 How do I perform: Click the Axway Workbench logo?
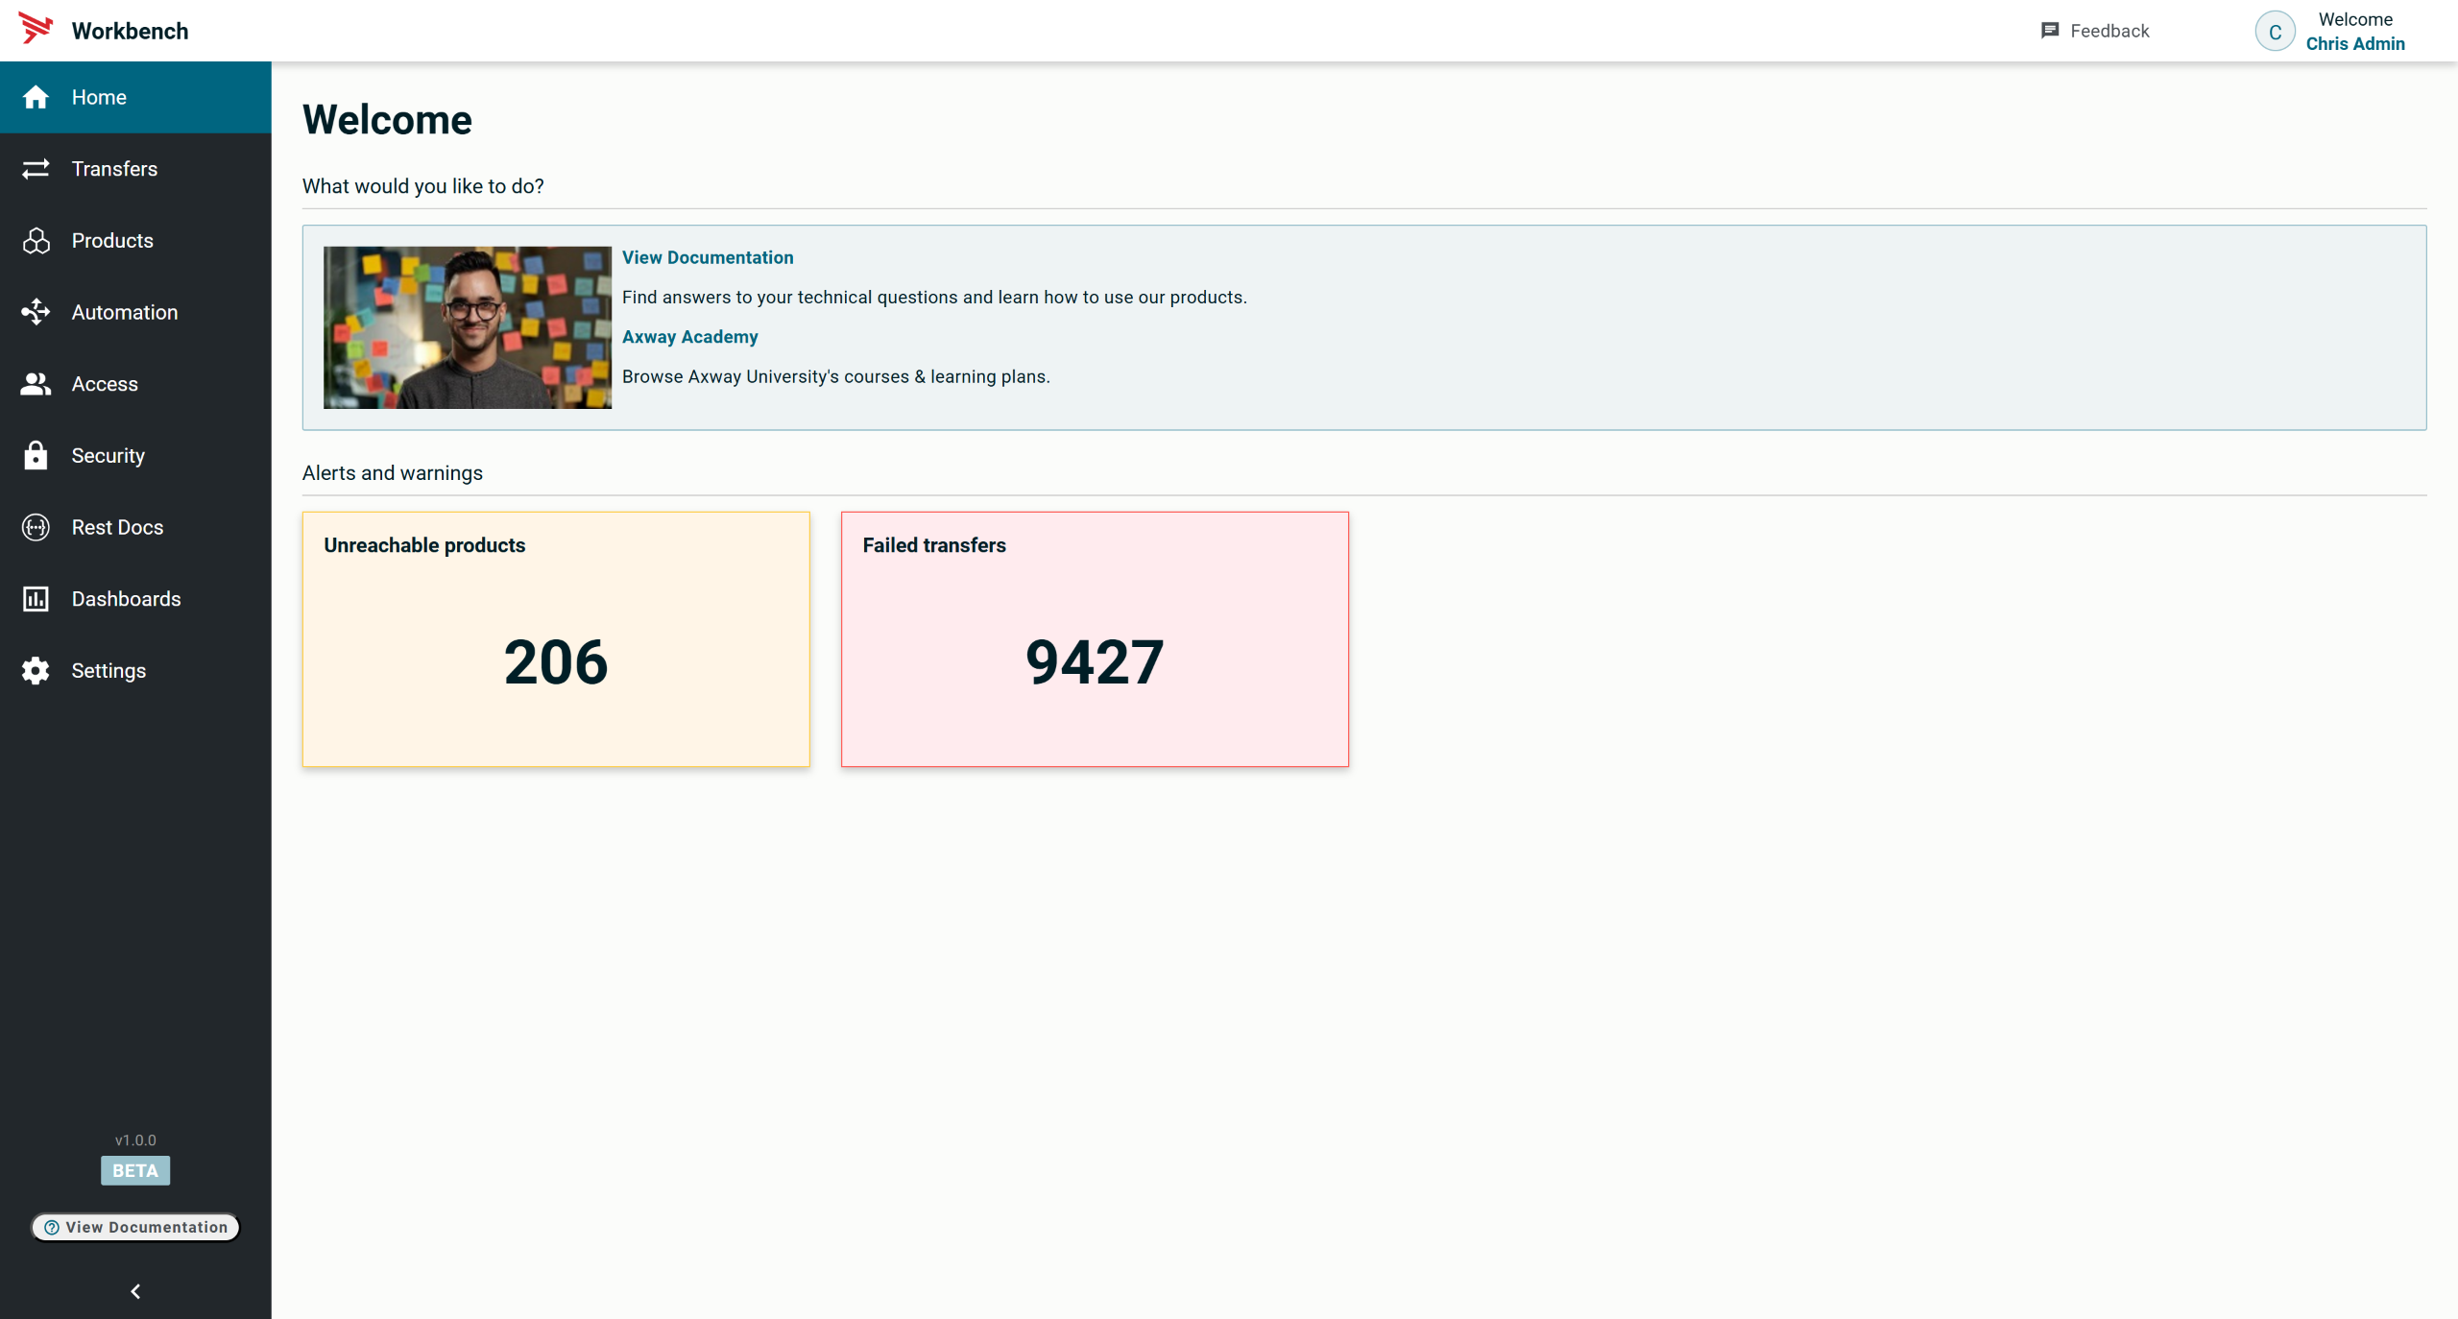36,29
